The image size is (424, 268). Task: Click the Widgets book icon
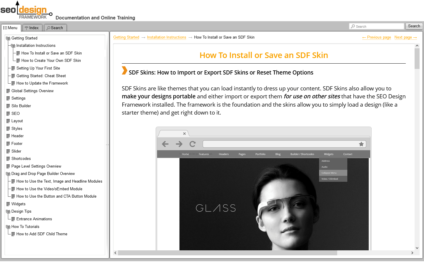coord(8,204)
